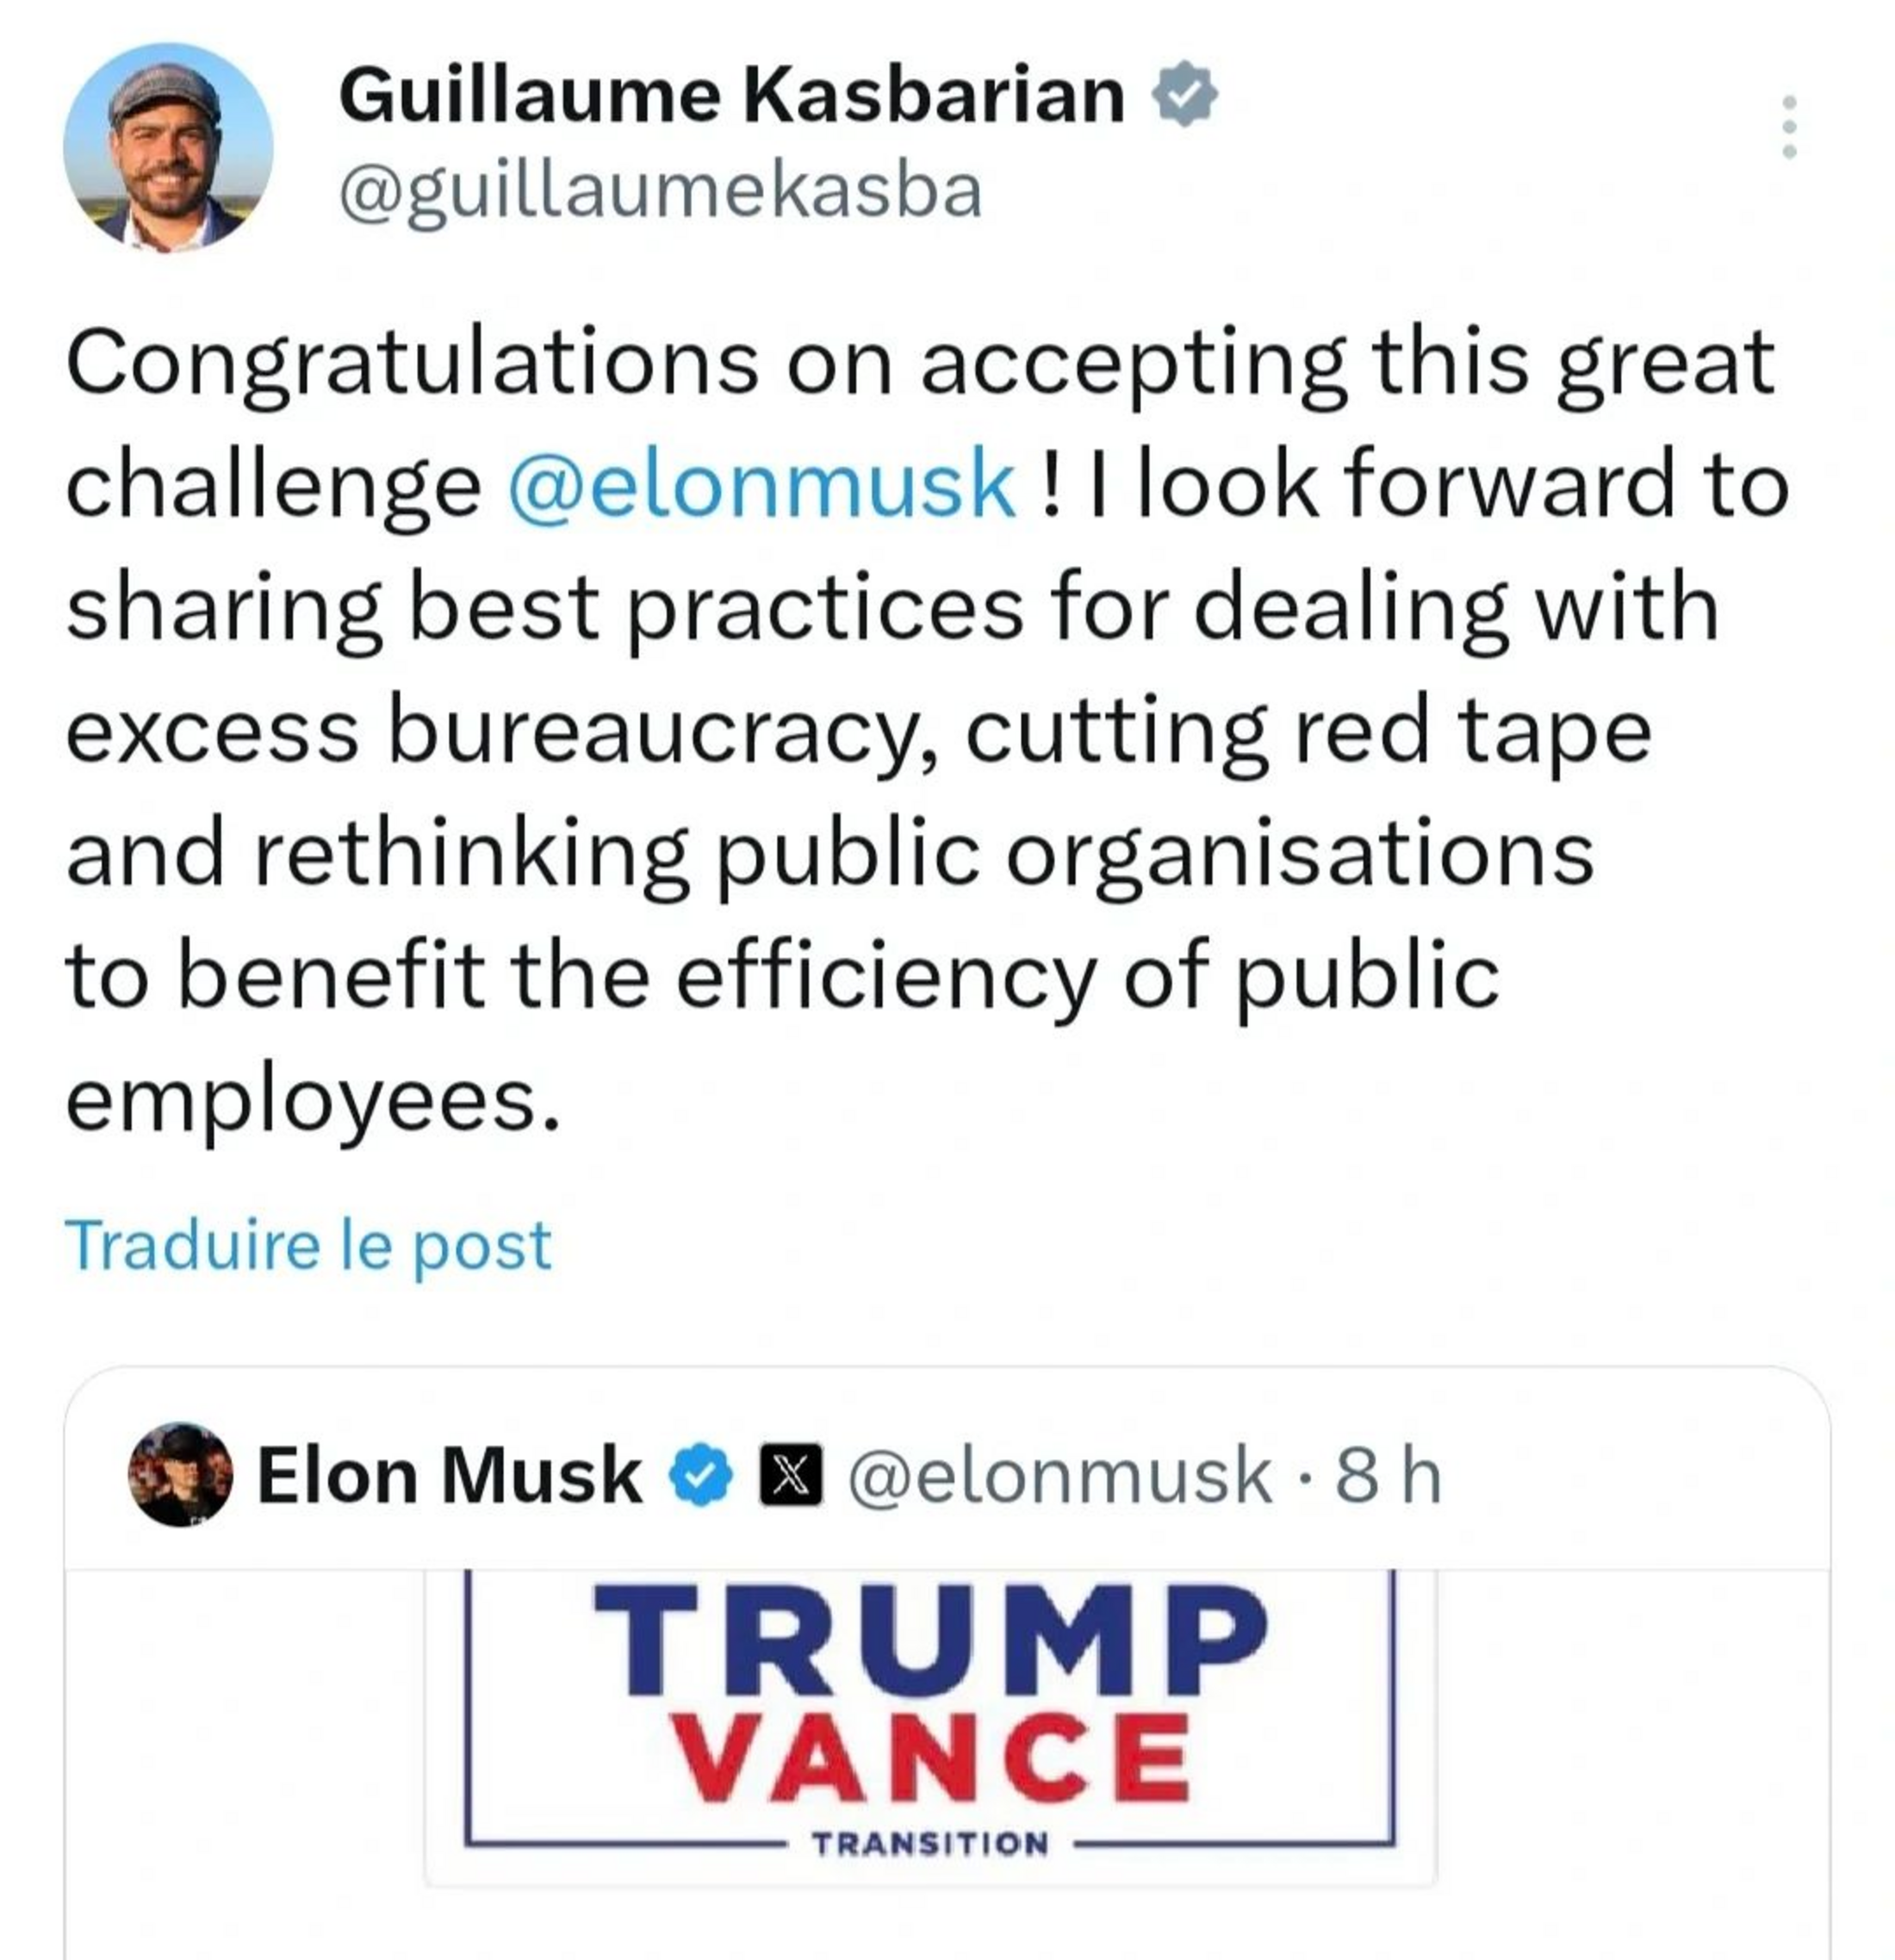The image size is (1895, 1960).
Task: Click the Traduire le post link
Action: click(x=308, y=1245)
